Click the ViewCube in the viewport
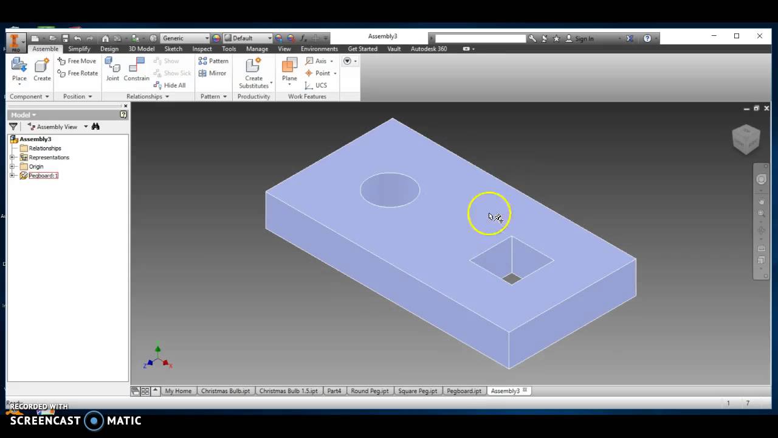The height and width of the screenshot is (438, 778). tap(746, 139)
